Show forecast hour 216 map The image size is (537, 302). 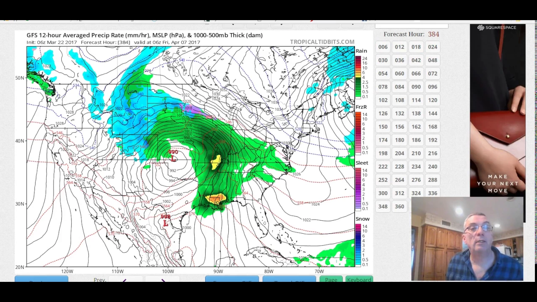433,154
